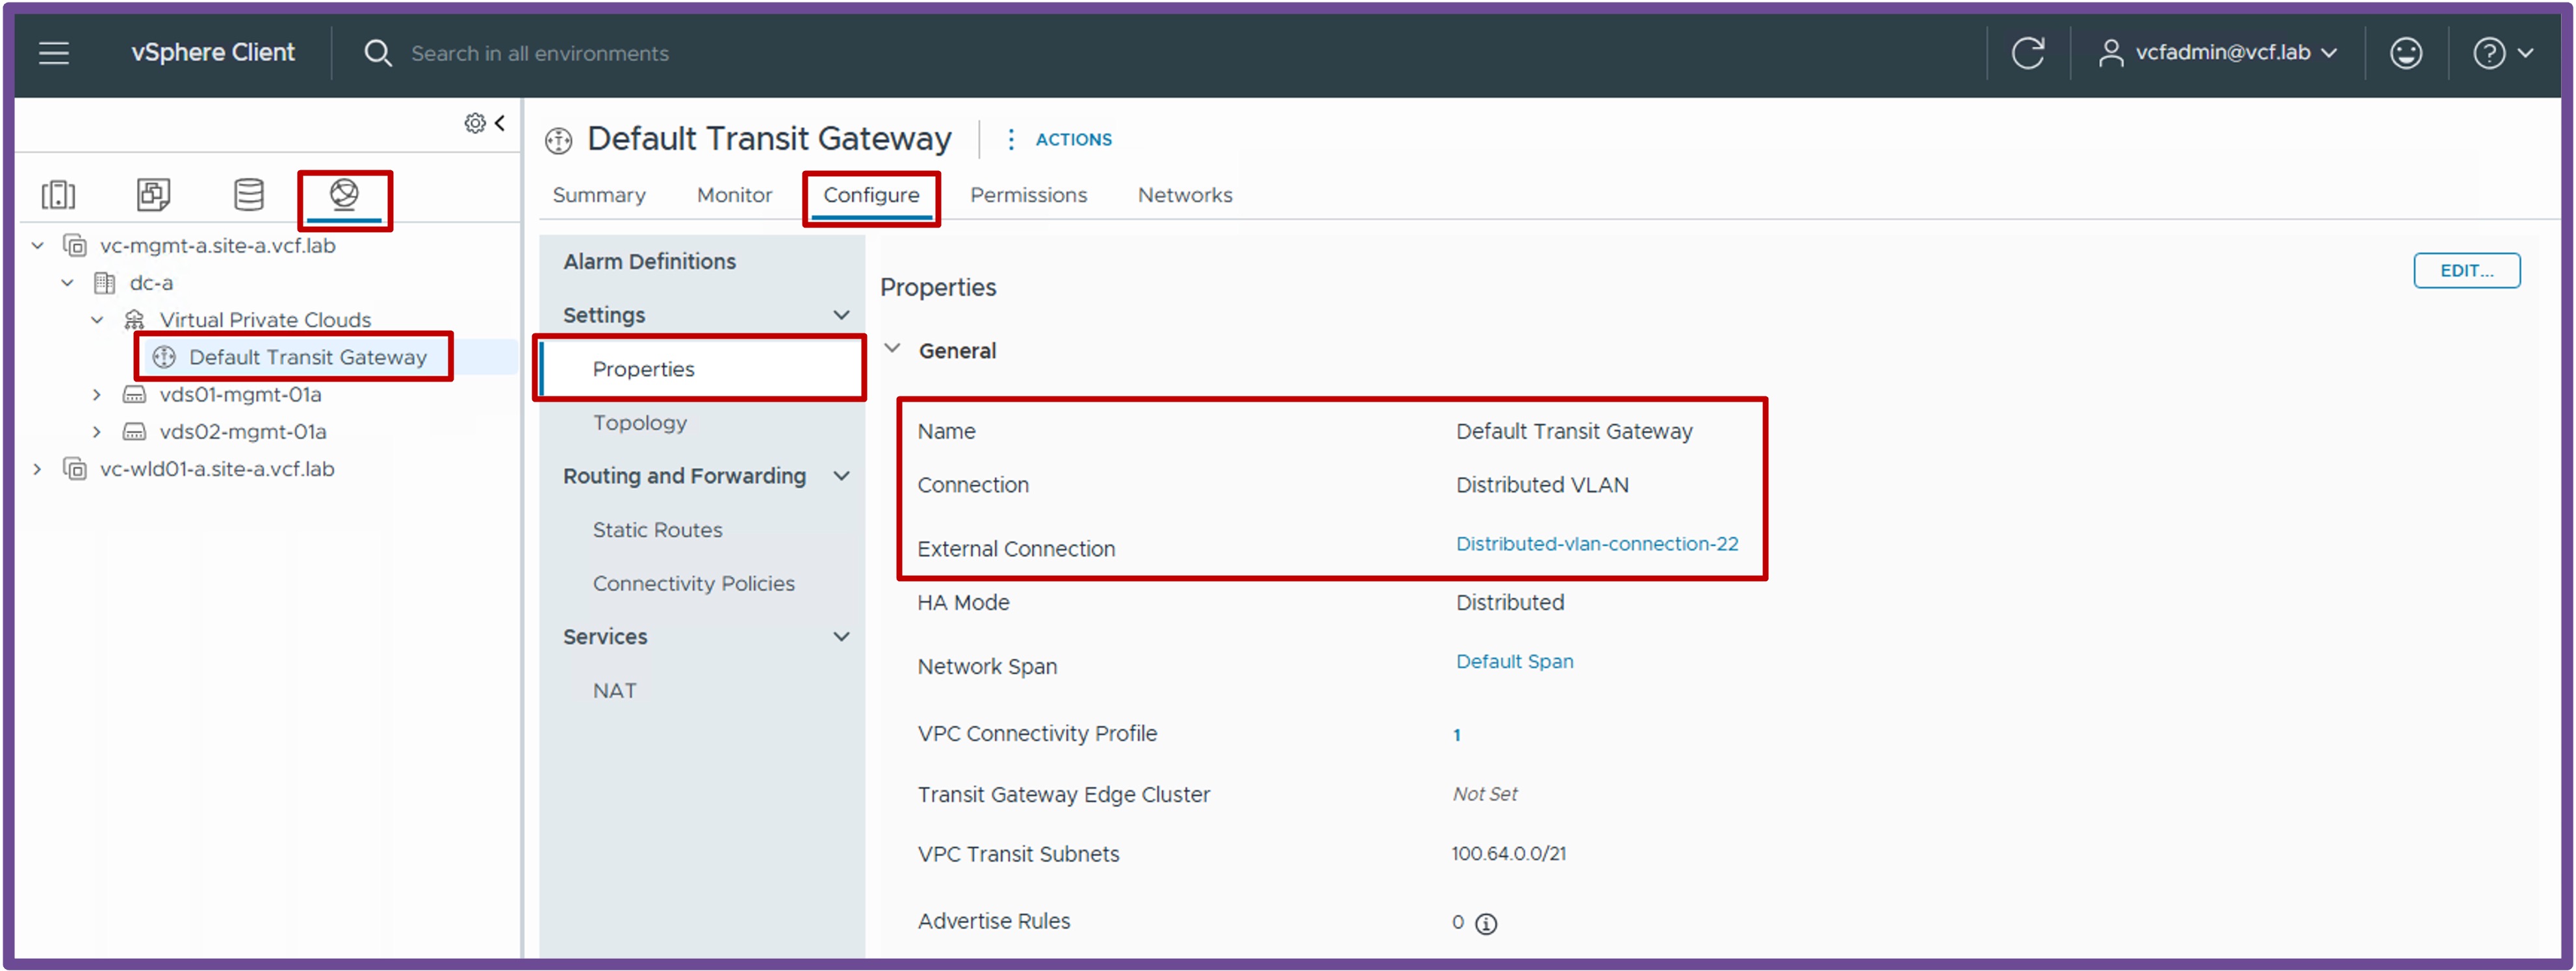The height and width of the screenshot is (971, 2576).
Task: Click the vc-wld01-a vCenter icon
Action: point(75,469)
